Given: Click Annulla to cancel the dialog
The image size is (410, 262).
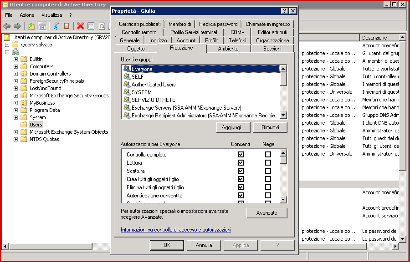Looking at the screenshot, I should 204,245.
